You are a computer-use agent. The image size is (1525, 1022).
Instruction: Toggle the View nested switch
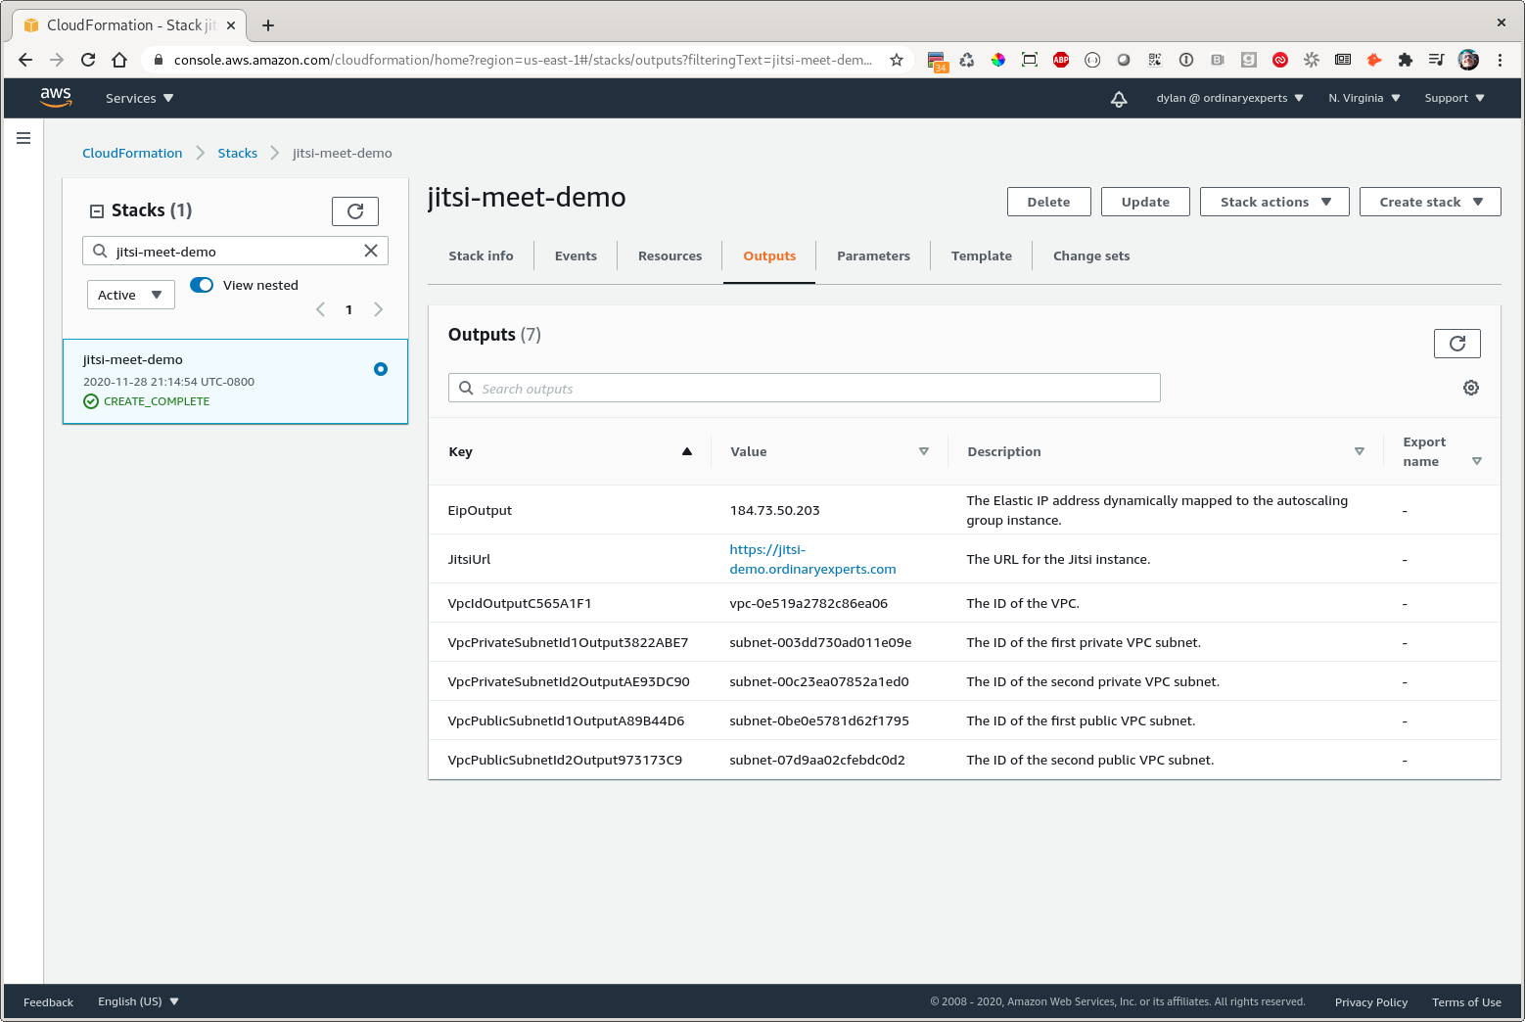coord(202,285)
